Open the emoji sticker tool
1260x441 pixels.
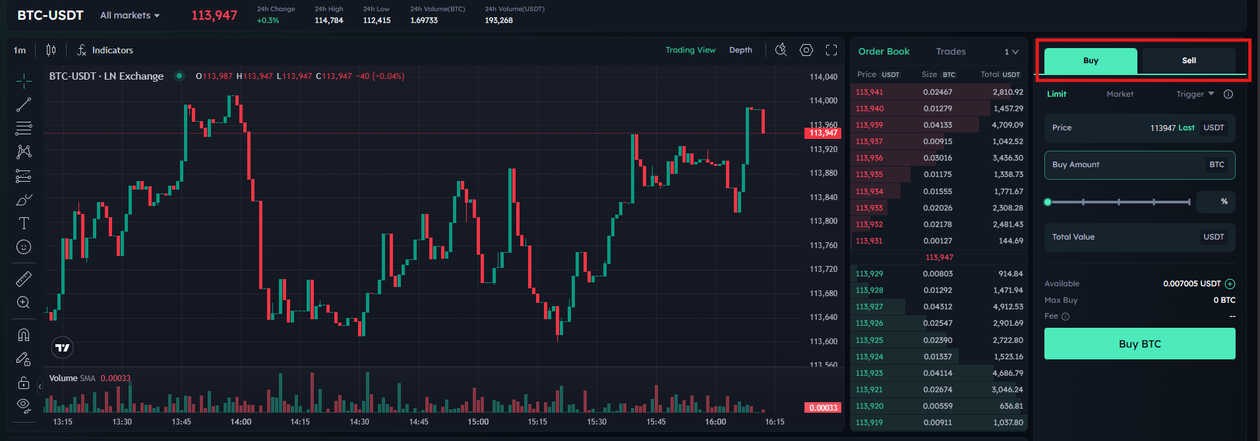tap(24, 247)
